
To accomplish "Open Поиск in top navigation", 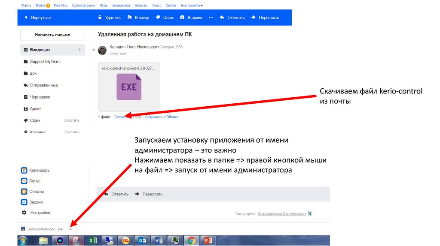I will (x=156, y=5).
